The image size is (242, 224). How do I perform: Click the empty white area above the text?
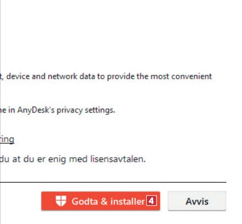click(121, 34)
